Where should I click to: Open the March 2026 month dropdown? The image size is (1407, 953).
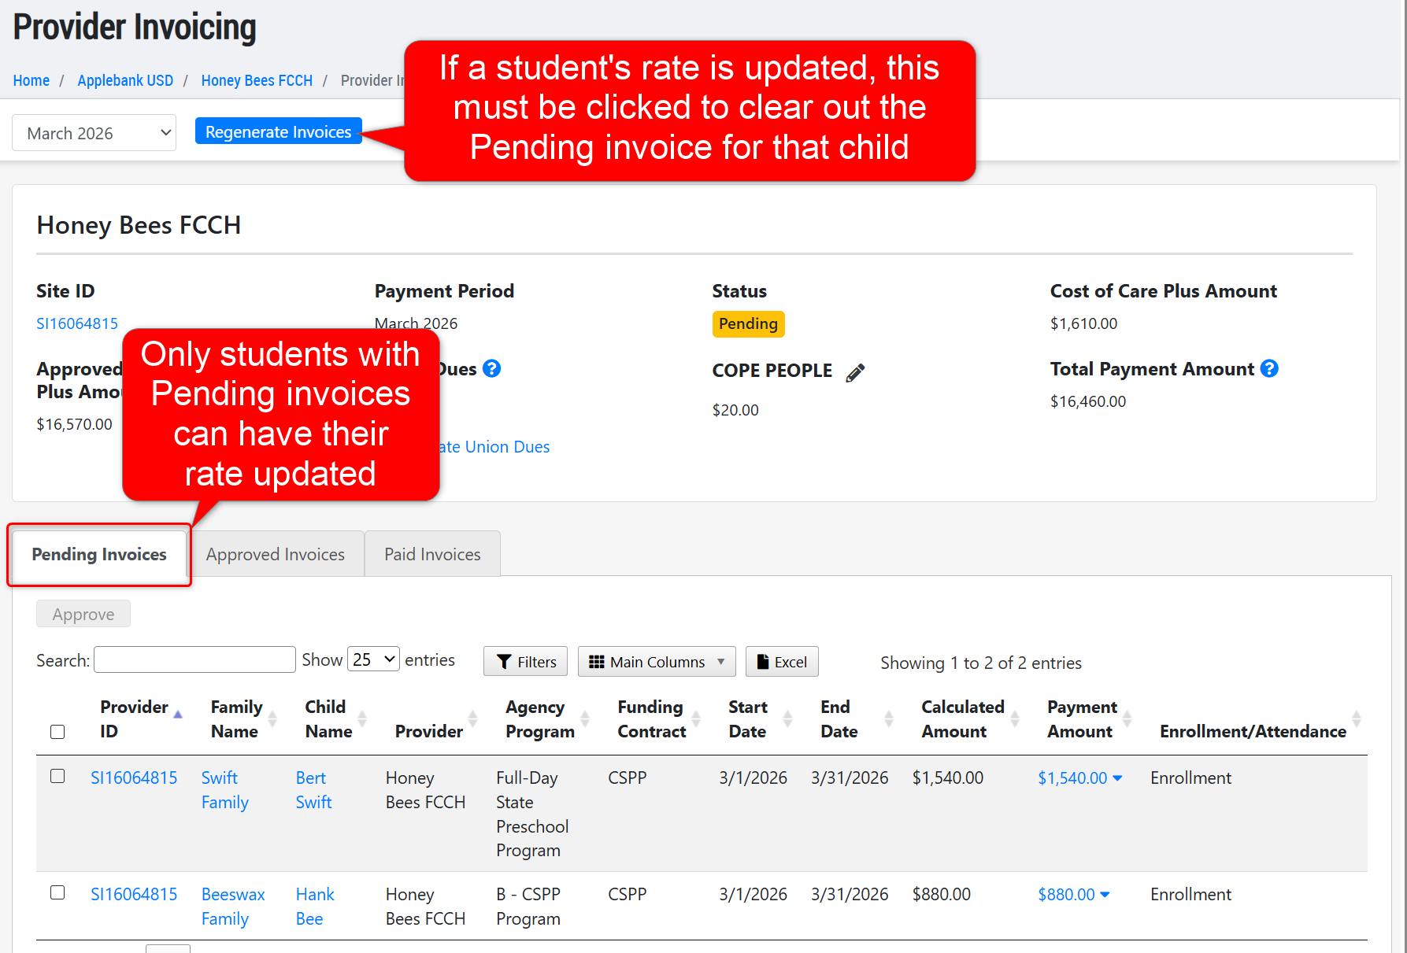tap(94, 133)
